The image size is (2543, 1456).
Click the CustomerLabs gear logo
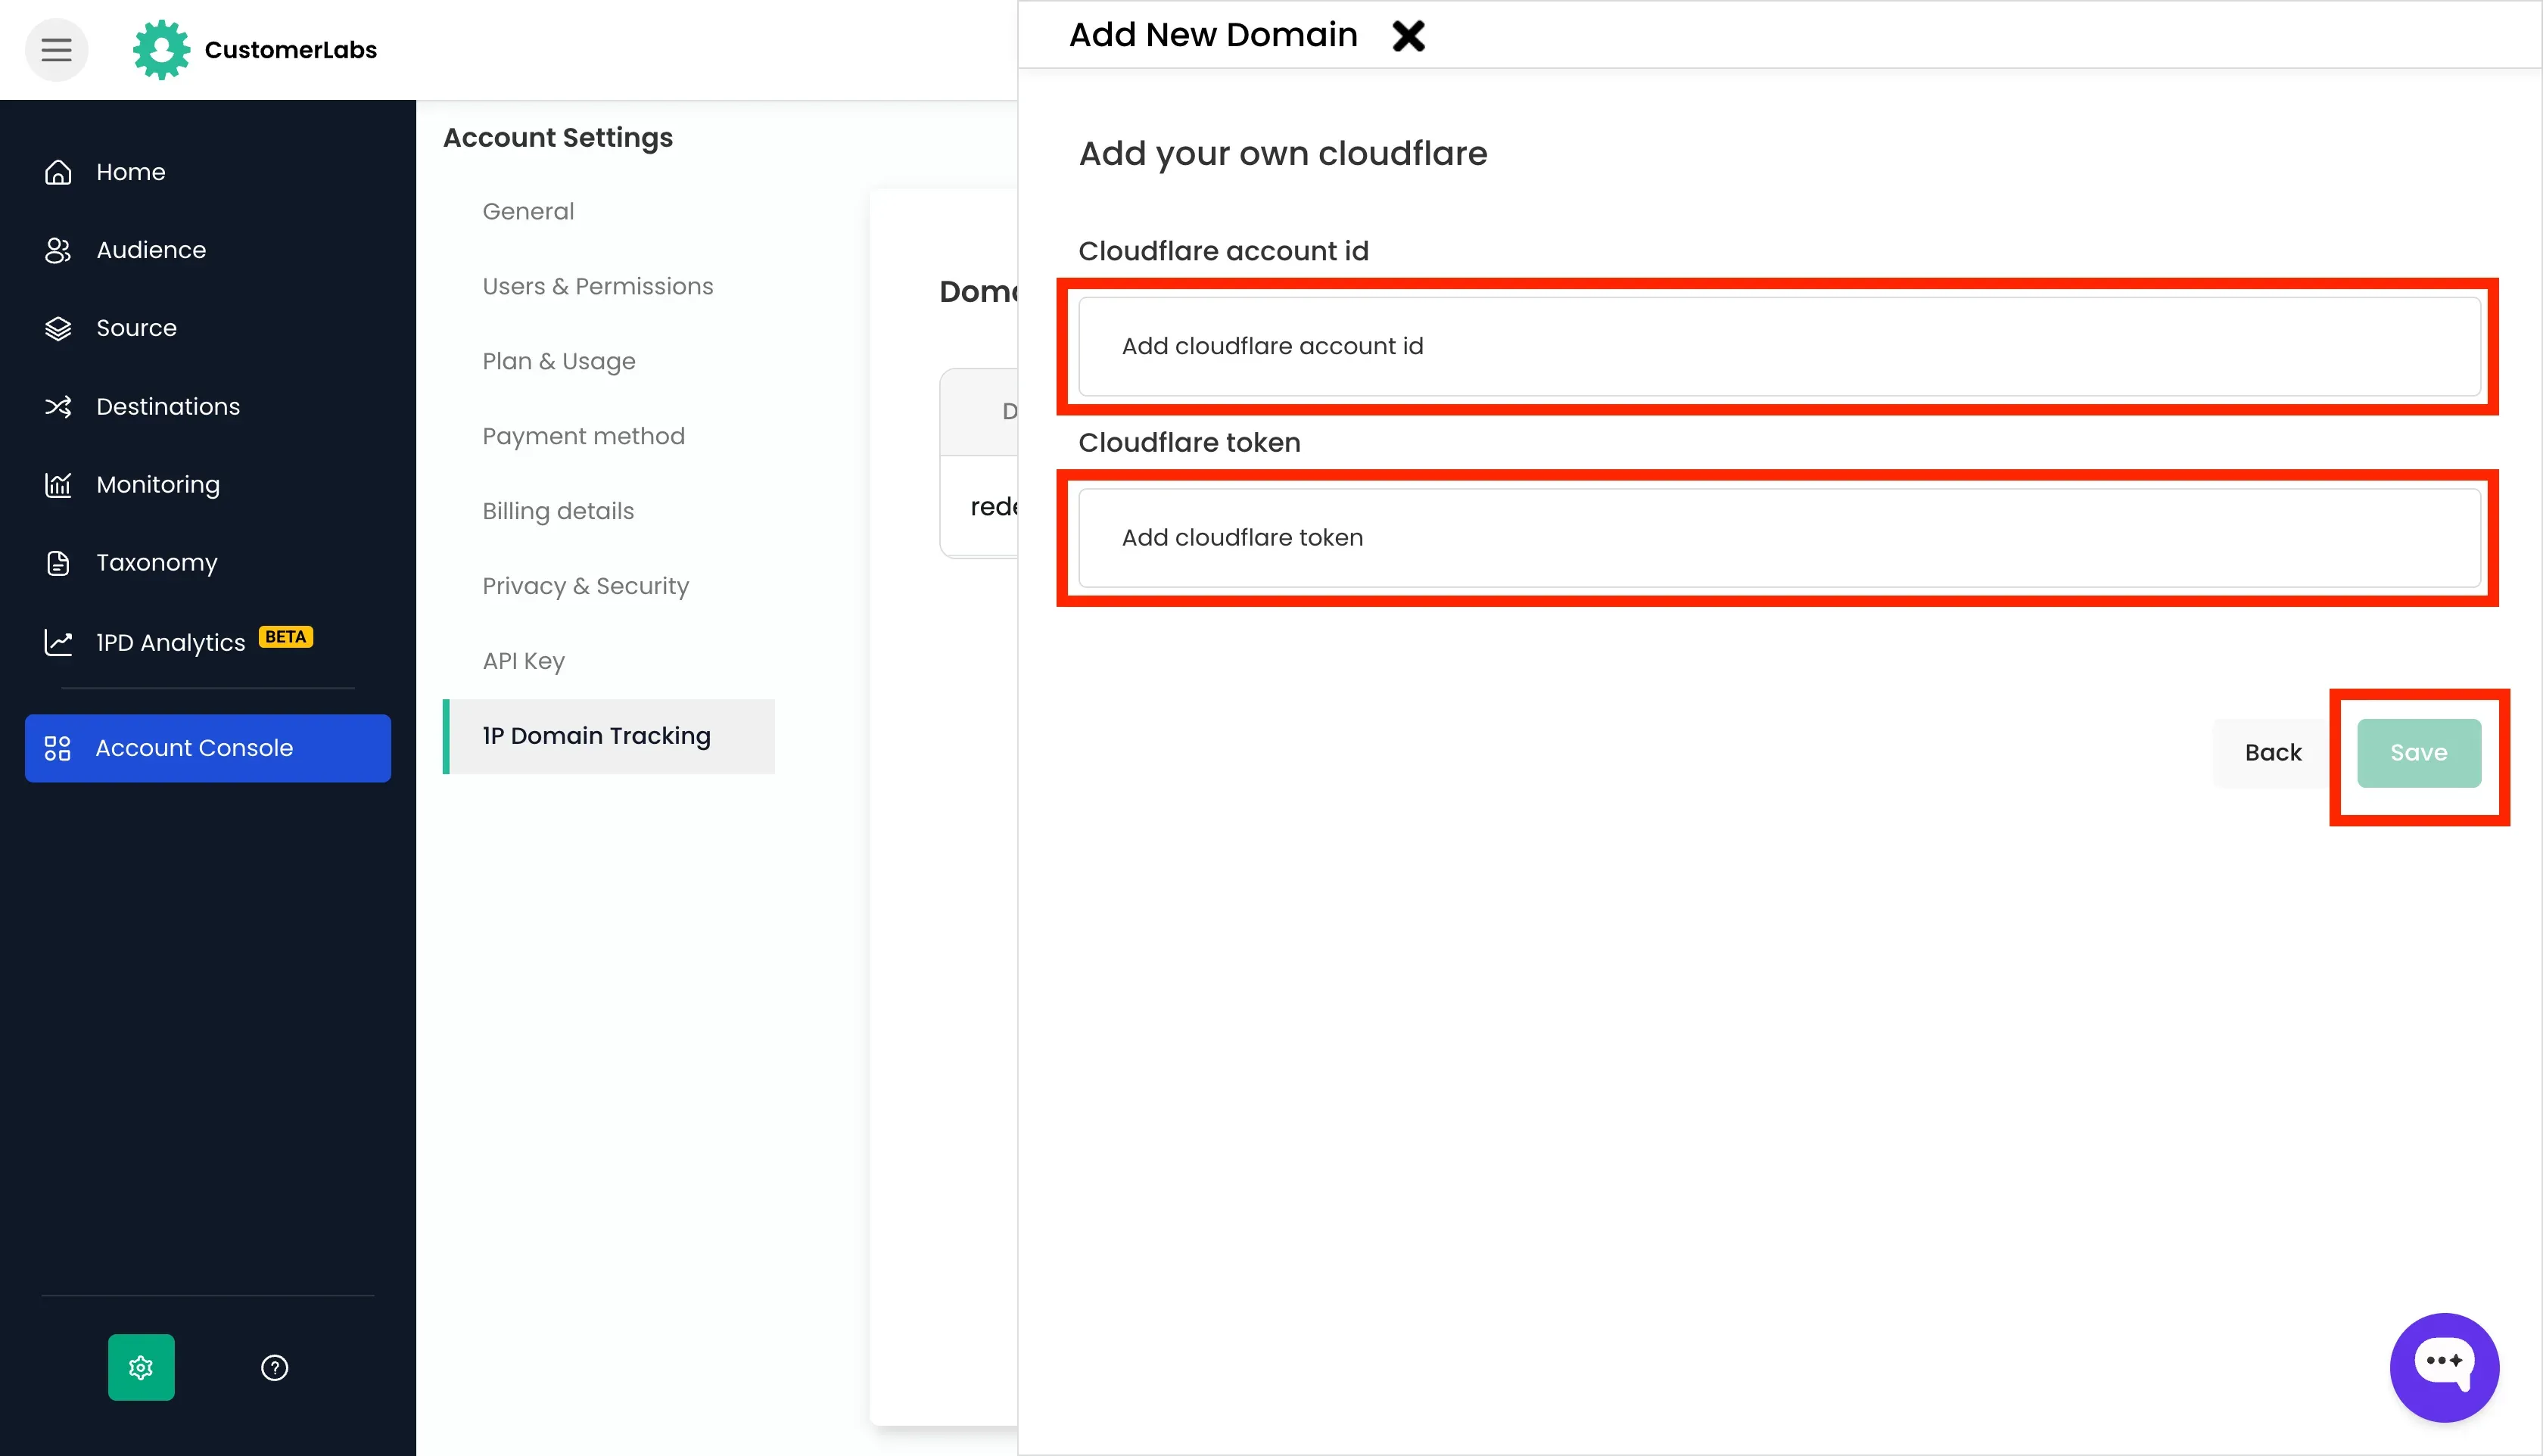(x=161, y=49)
